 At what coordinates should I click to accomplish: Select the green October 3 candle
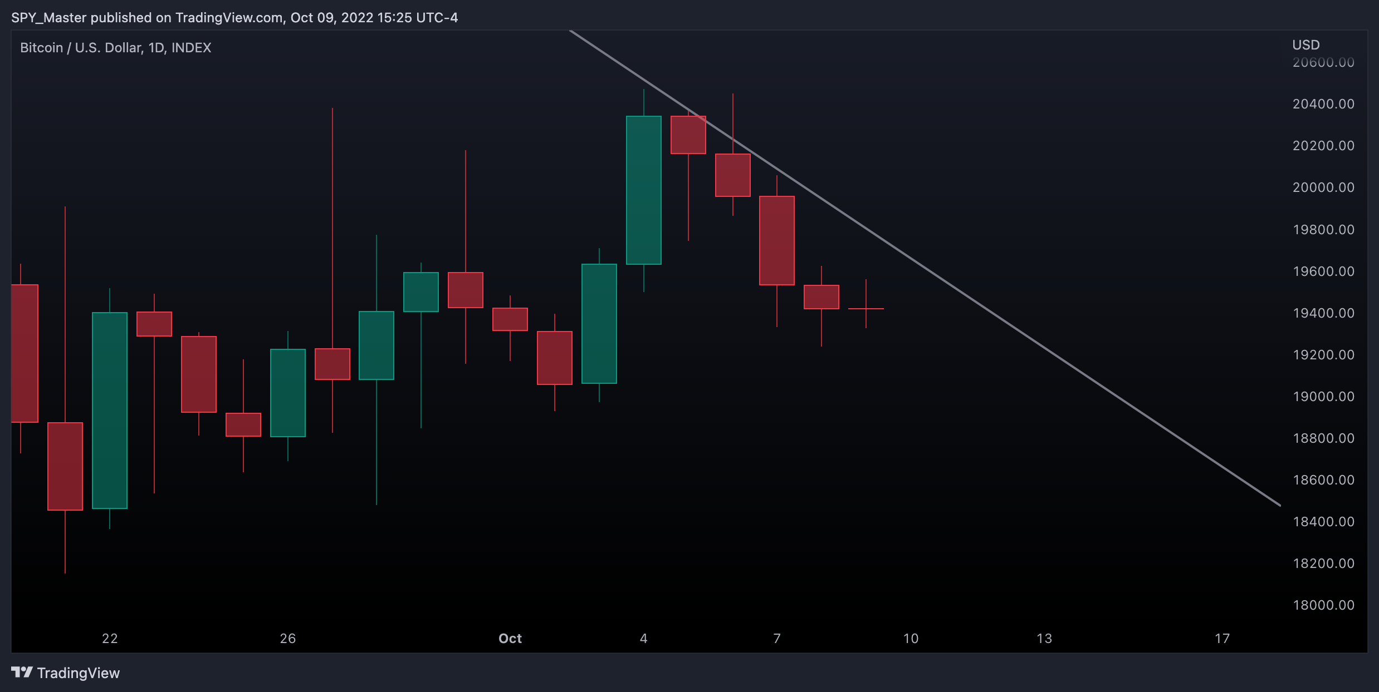point(599,324)
